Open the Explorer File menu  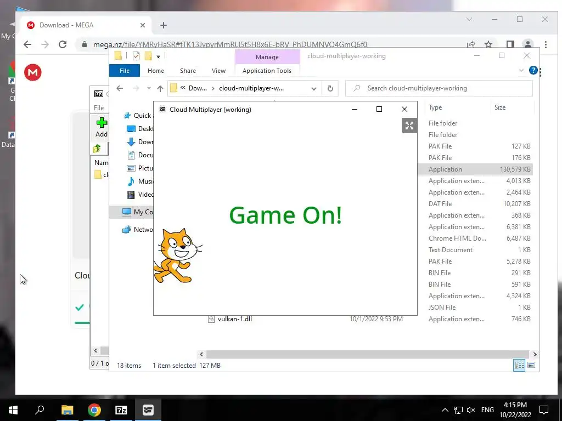(x=125, y=71)
